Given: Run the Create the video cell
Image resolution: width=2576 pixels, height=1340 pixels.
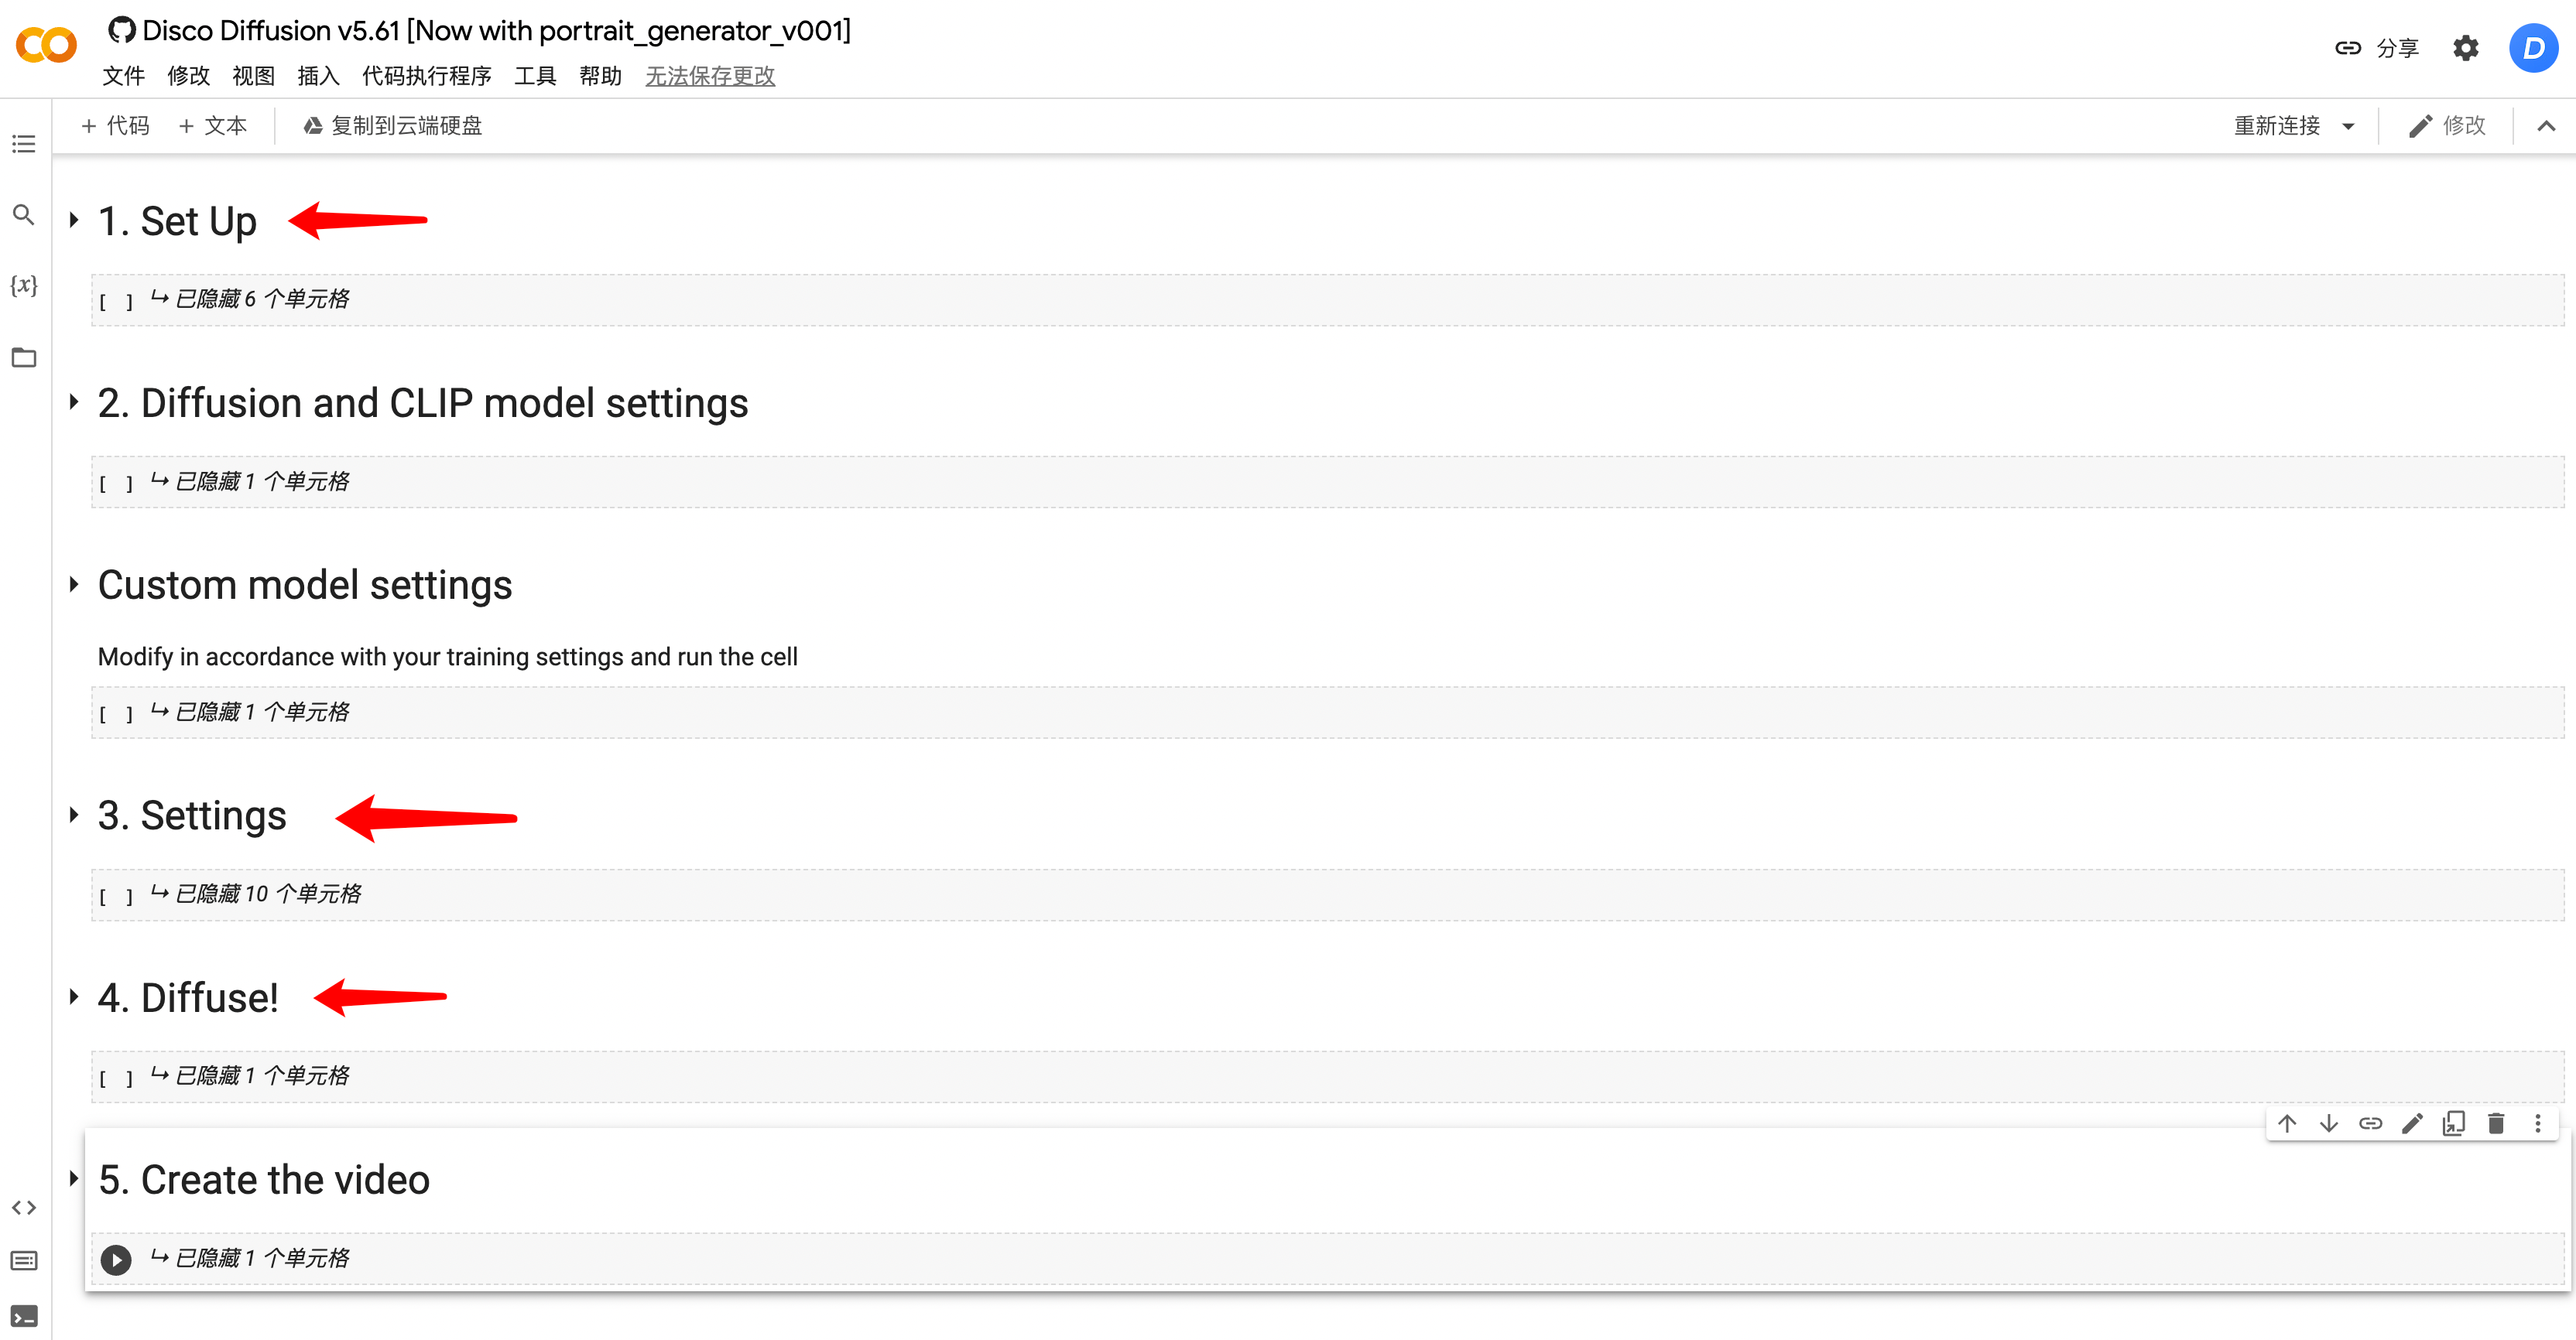Looking at the screenshot, I should tap(116, 1259).
